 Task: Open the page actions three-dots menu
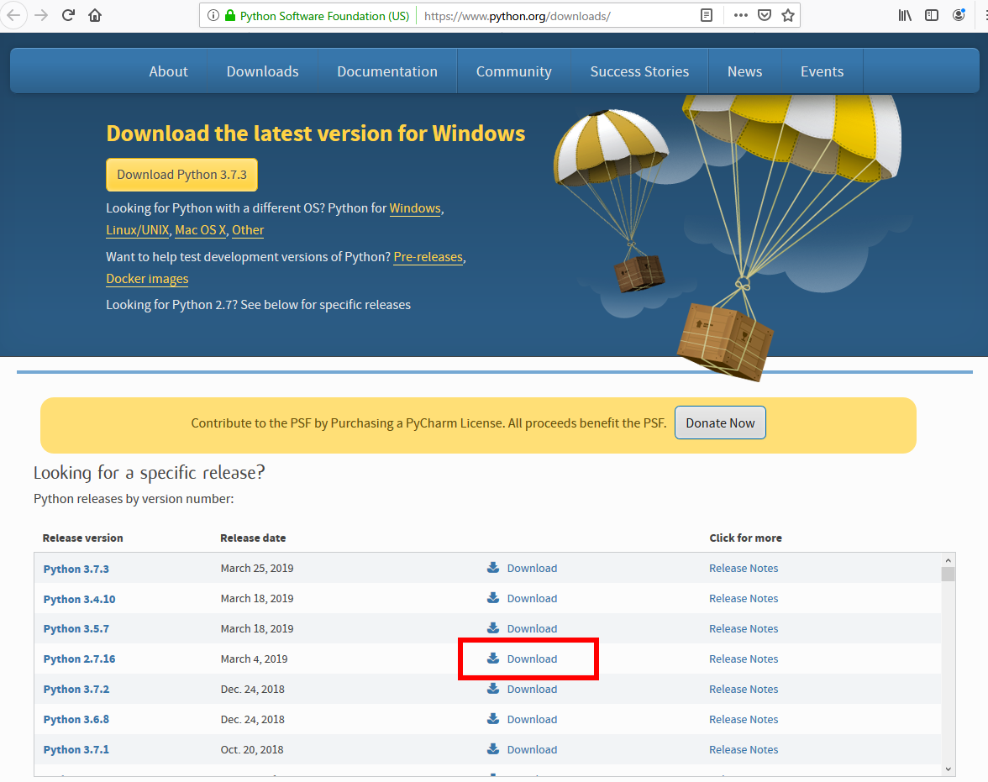740,16
